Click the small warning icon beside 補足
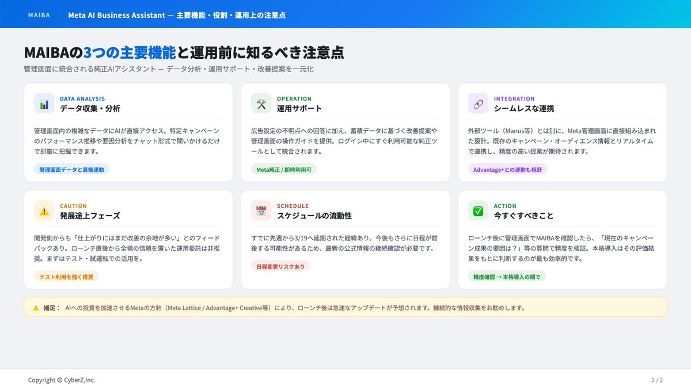This screenshot has width=691, height=389. 36,308
